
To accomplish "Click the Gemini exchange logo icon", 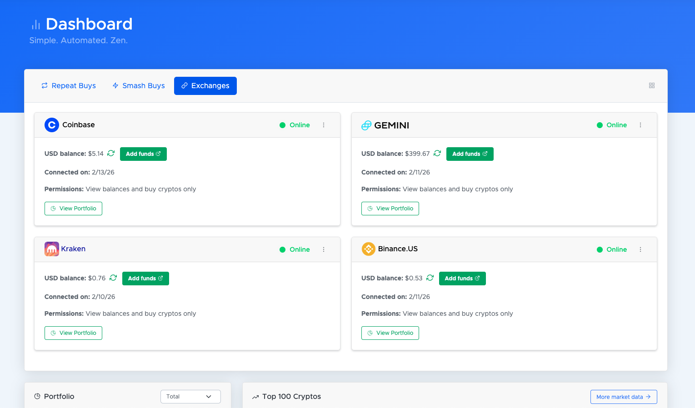I will pos(366,124).
